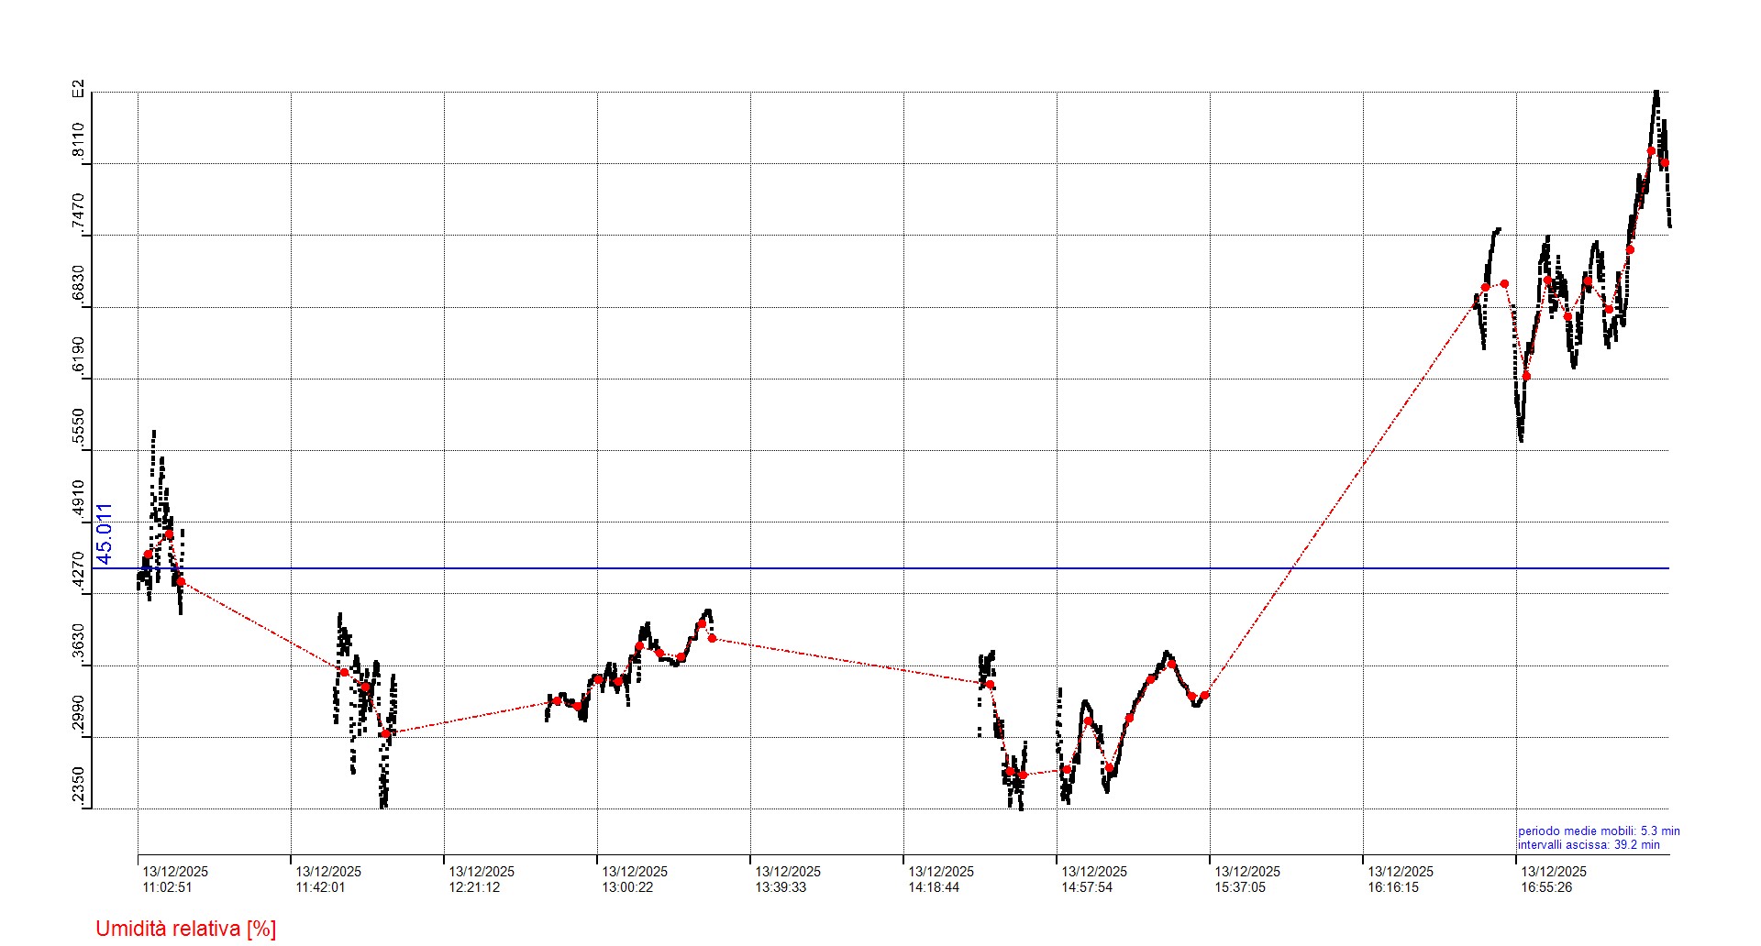The width and height of the screenshot is (1761, 946).
Task: Select the 13:39:33 time axis label
Action: (x=781, y=887)
